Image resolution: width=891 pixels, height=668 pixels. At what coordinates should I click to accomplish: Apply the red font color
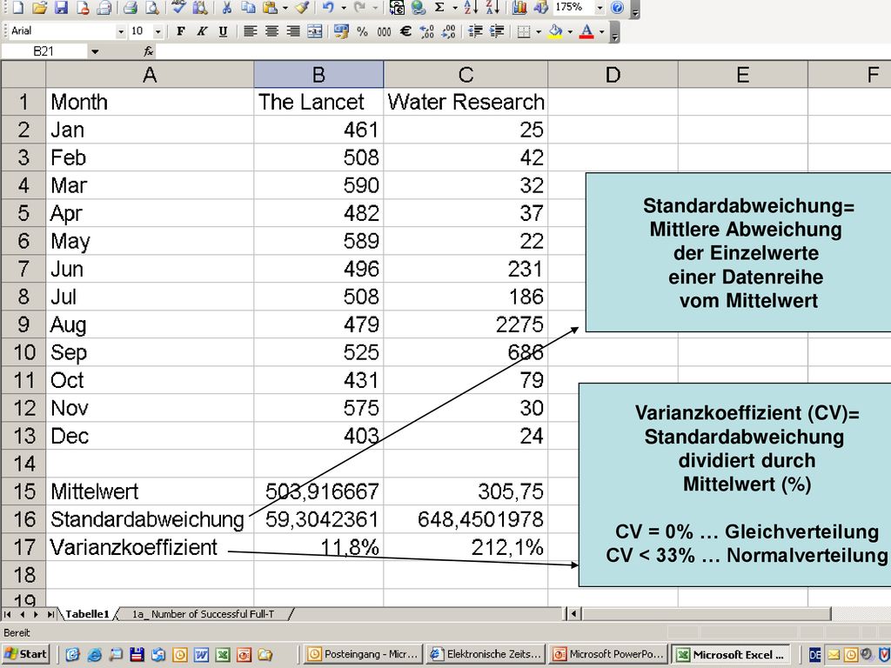click(x=587, y=31)
